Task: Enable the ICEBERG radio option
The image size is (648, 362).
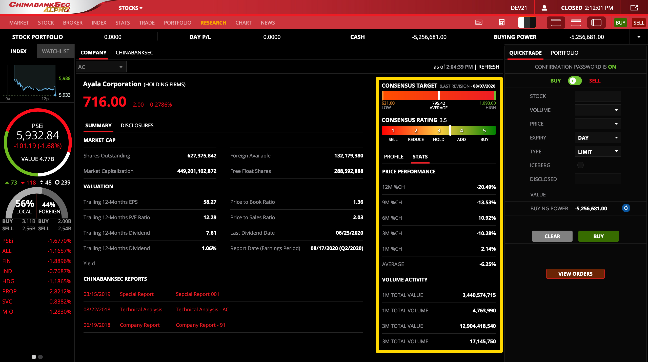Action: tap(580, 165)
